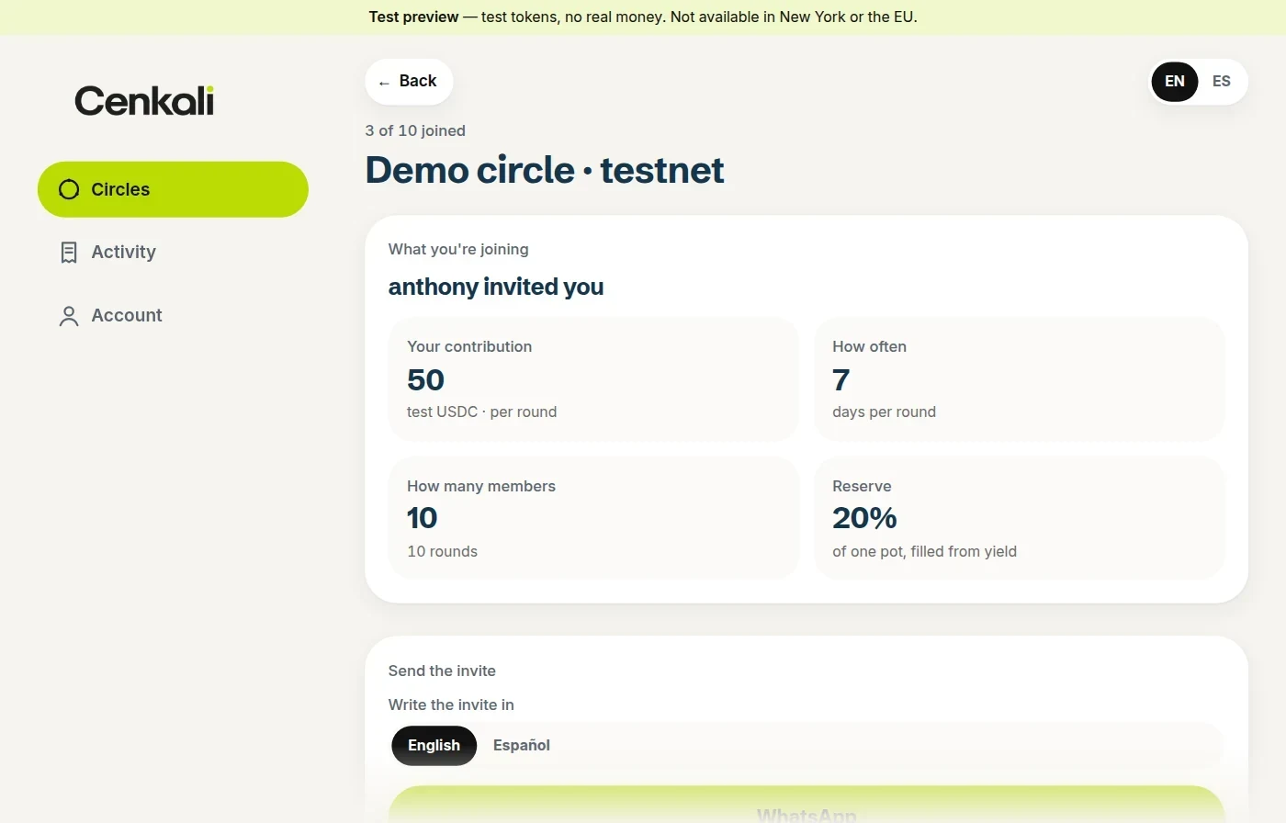
Task: Click the "What you're joining" caption
Action: [458, 249]
